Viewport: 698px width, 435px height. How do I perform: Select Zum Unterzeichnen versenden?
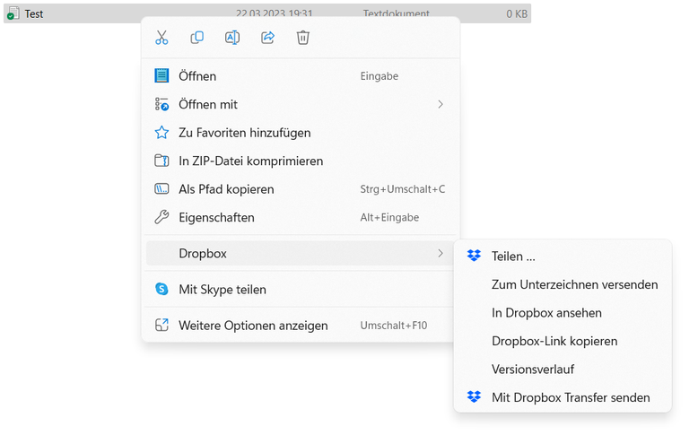pyautogui.click(x=574, y=284)
